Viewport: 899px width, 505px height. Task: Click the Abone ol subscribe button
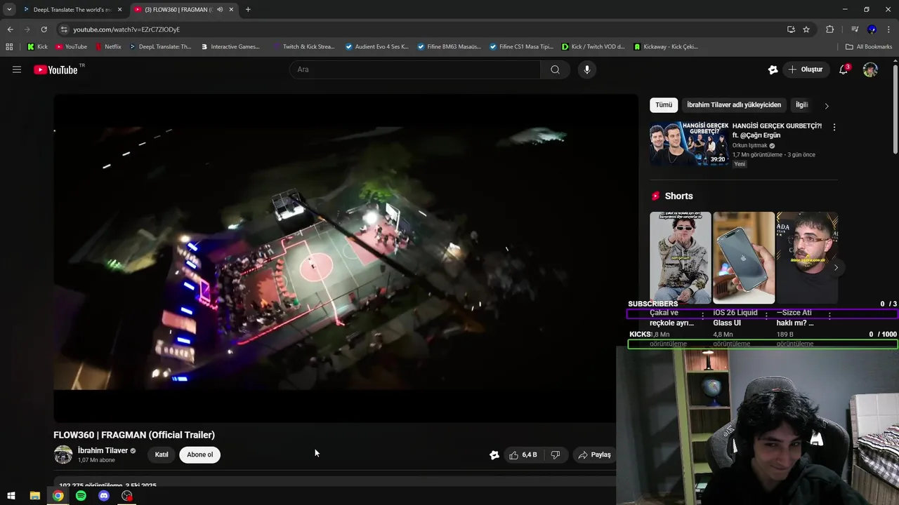[199, 454]
